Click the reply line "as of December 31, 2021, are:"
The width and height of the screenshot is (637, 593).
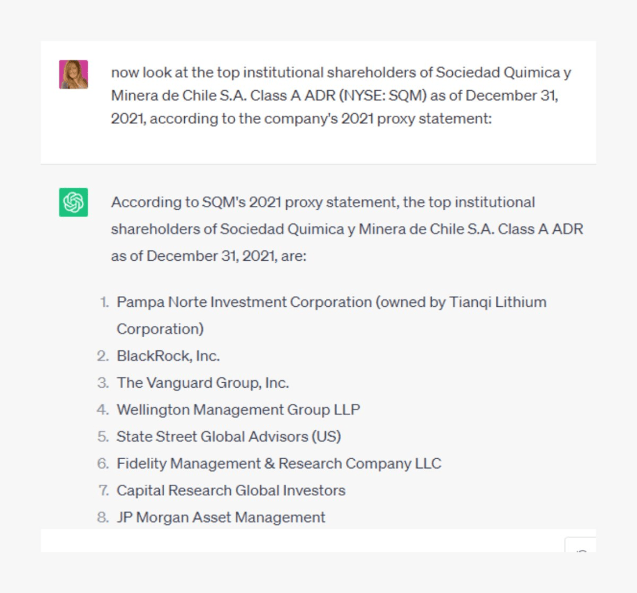[x=208, y=256]
